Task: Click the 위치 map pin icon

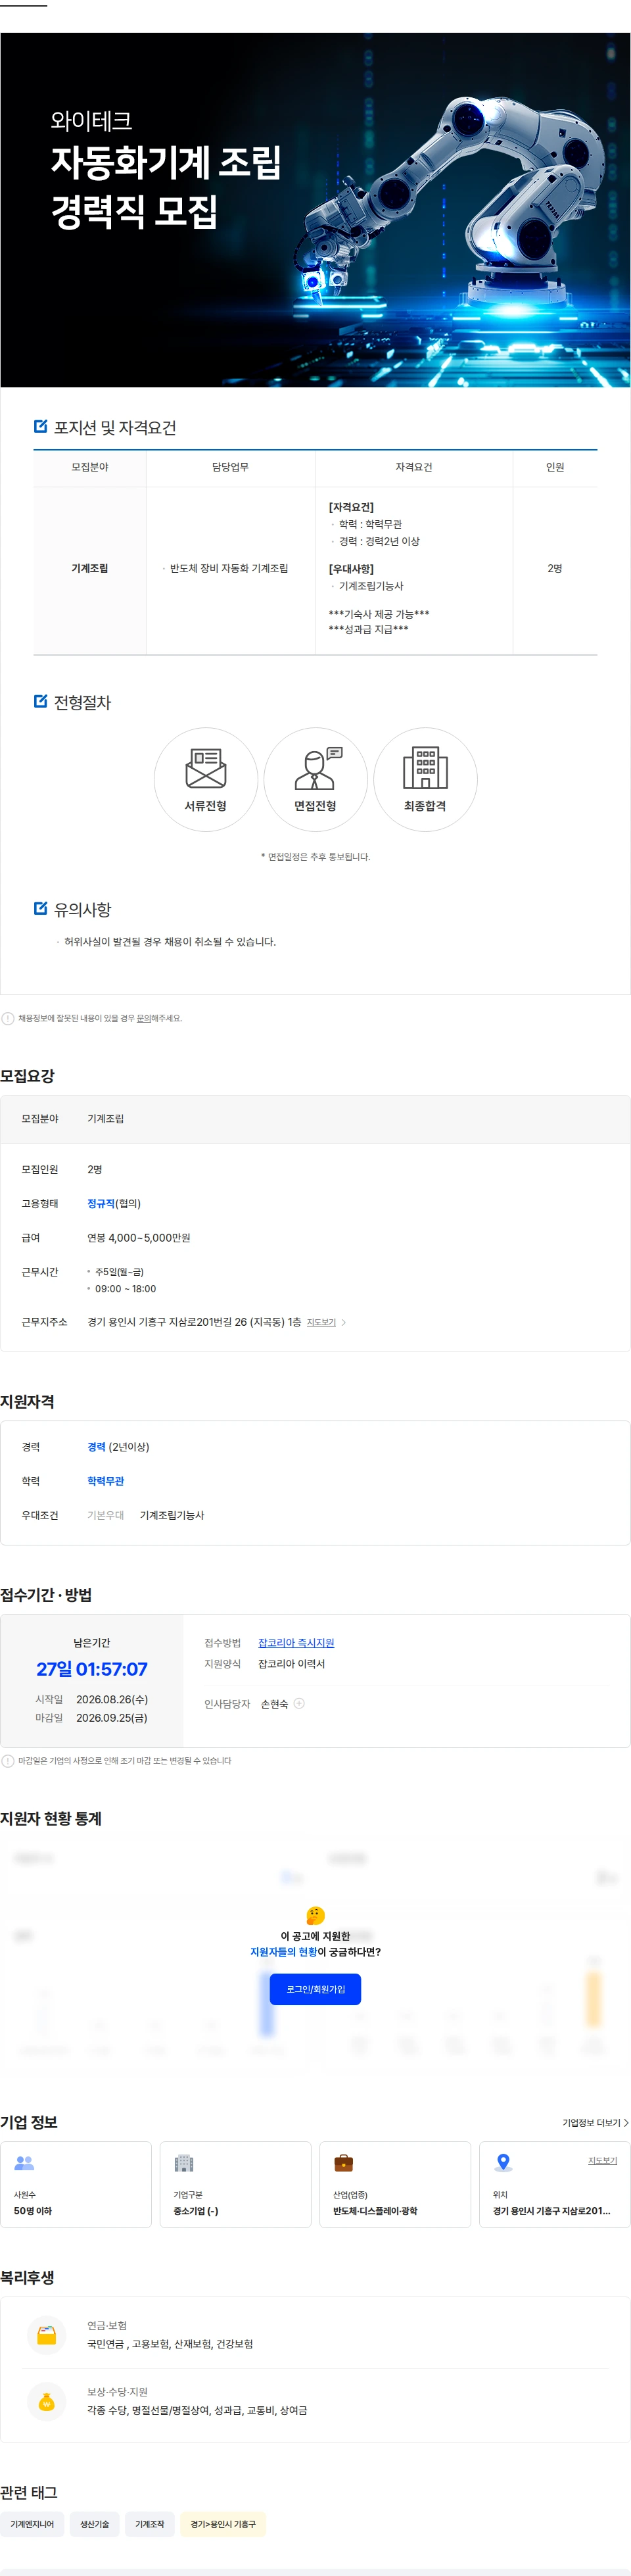Action: click(503, 2162)
